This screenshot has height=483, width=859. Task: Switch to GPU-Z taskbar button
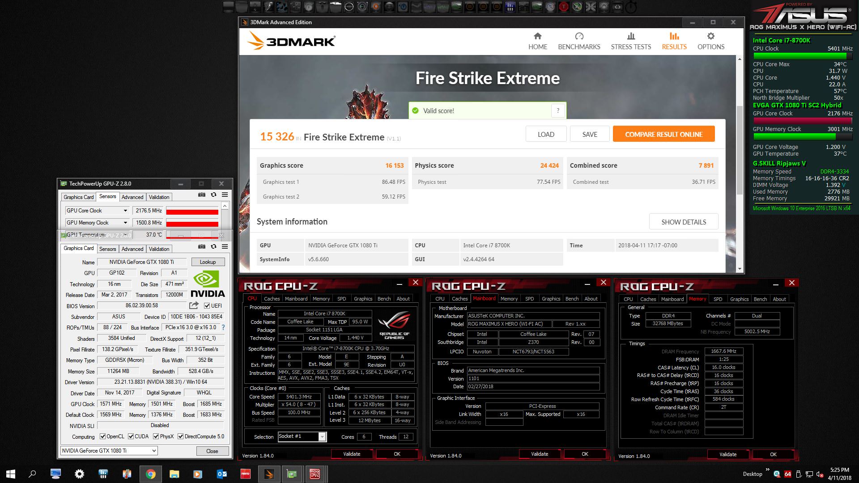292,474
